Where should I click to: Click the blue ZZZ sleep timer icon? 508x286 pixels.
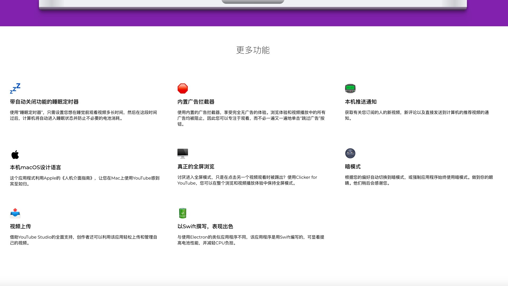(15, 88)
